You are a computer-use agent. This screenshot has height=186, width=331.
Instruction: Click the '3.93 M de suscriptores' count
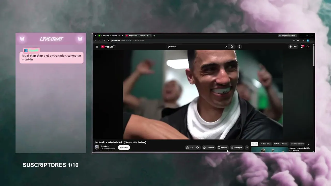click(108, 149)
